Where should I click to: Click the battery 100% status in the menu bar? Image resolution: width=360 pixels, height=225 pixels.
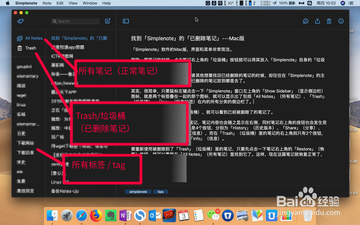click(287, 3)
